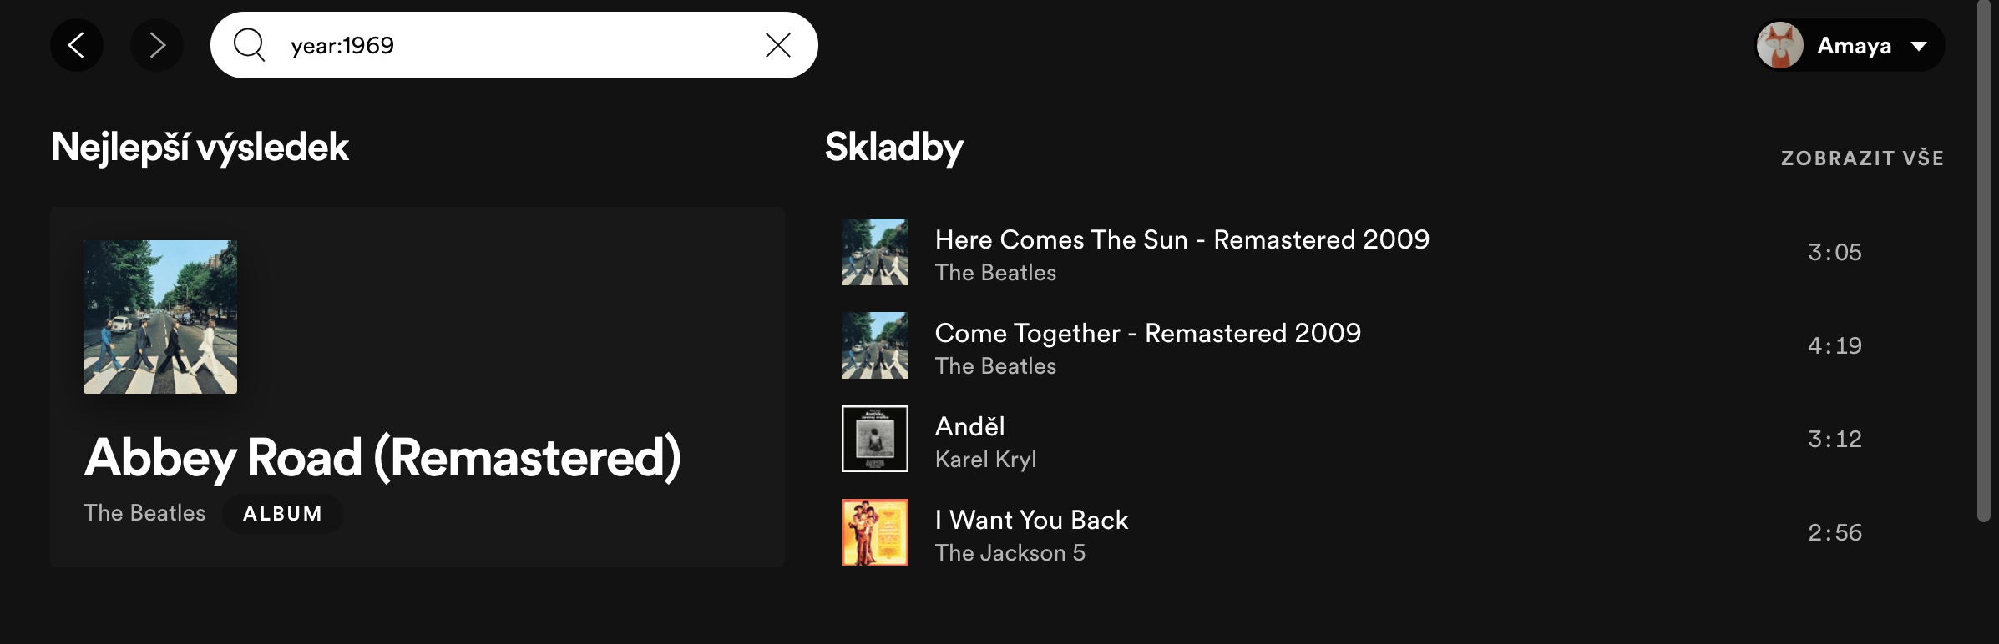Click Here Comes The Sun cover art

pos(875,252)
